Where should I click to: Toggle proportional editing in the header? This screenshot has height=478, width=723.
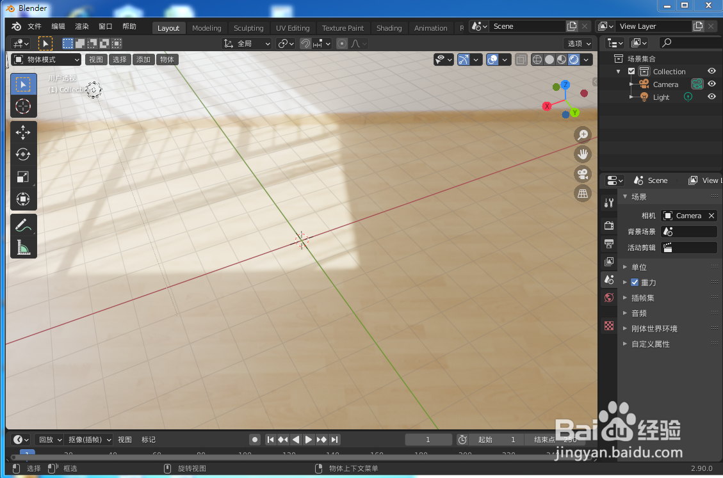click(342, 44)
